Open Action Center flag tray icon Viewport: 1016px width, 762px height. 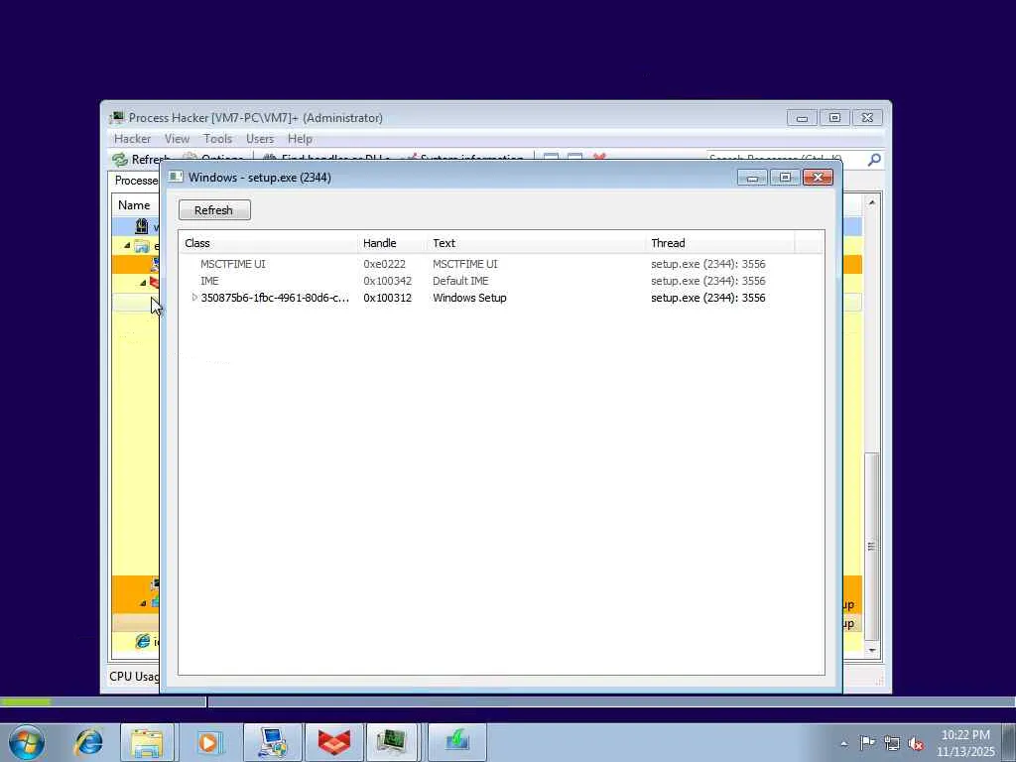(x=867, y=743)
